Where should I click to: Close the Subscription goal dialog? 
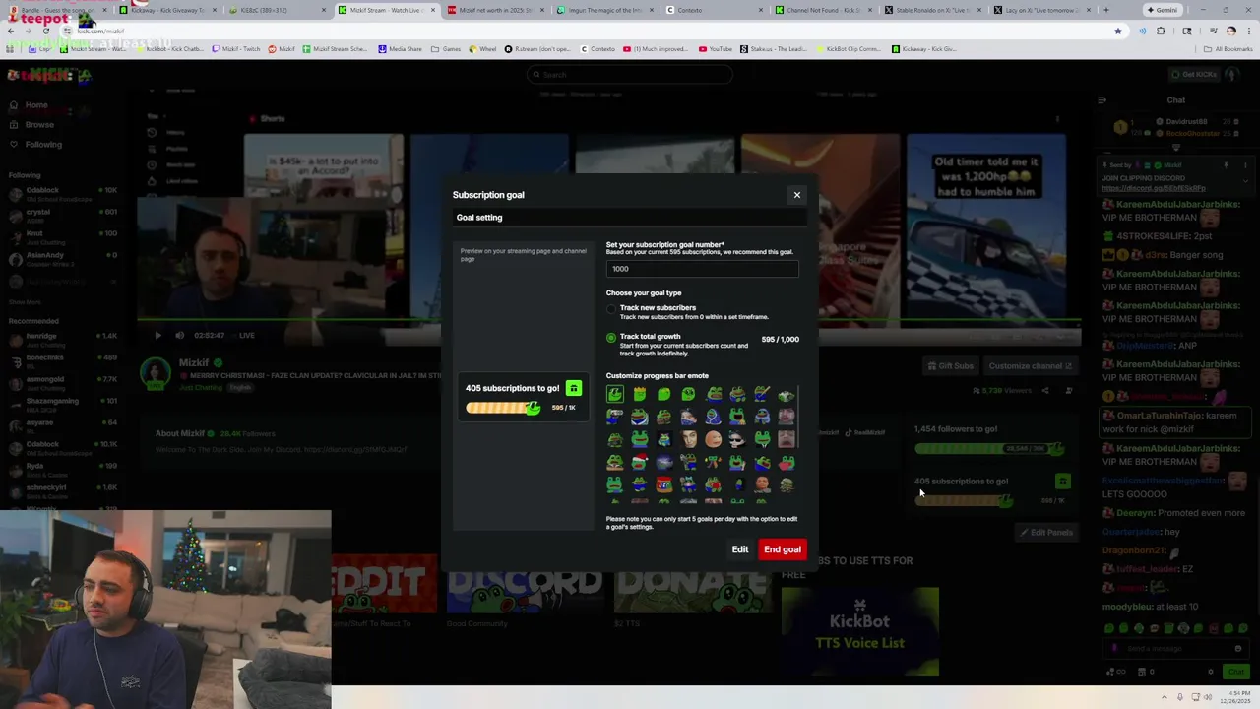tap(797, 195)
